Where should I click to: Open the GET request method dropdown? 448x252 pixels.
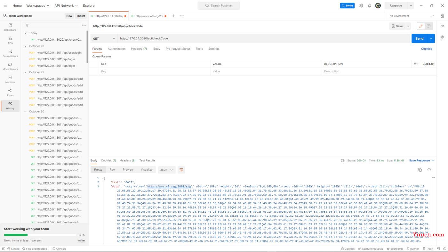click(104, 38)
